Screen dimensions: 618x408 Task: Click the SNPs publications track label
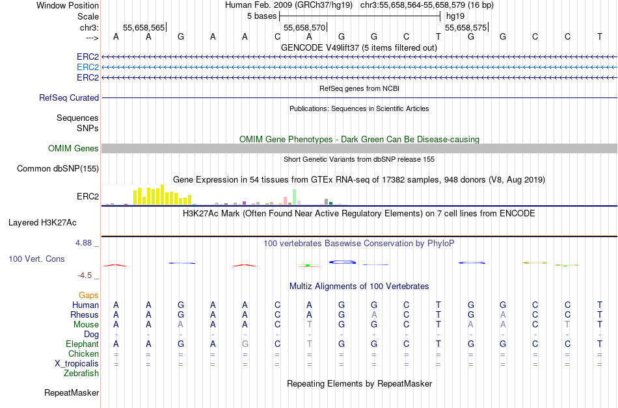88,128
